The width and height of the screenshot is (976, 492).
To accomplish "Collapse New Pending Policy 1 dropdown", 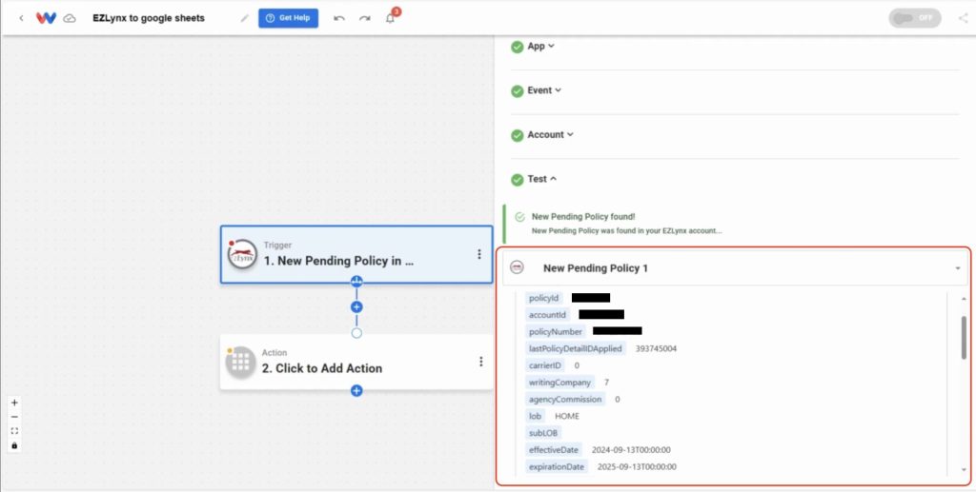I will click(x=957, y=268).
